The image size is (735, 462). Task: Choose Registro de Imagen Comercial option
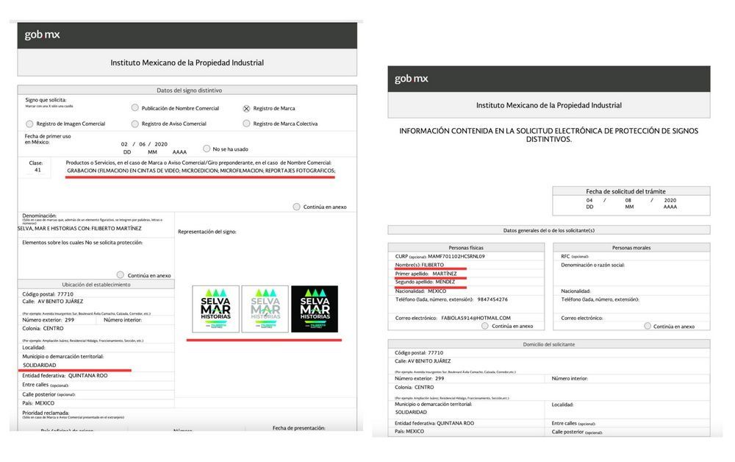tap(29, 124)
